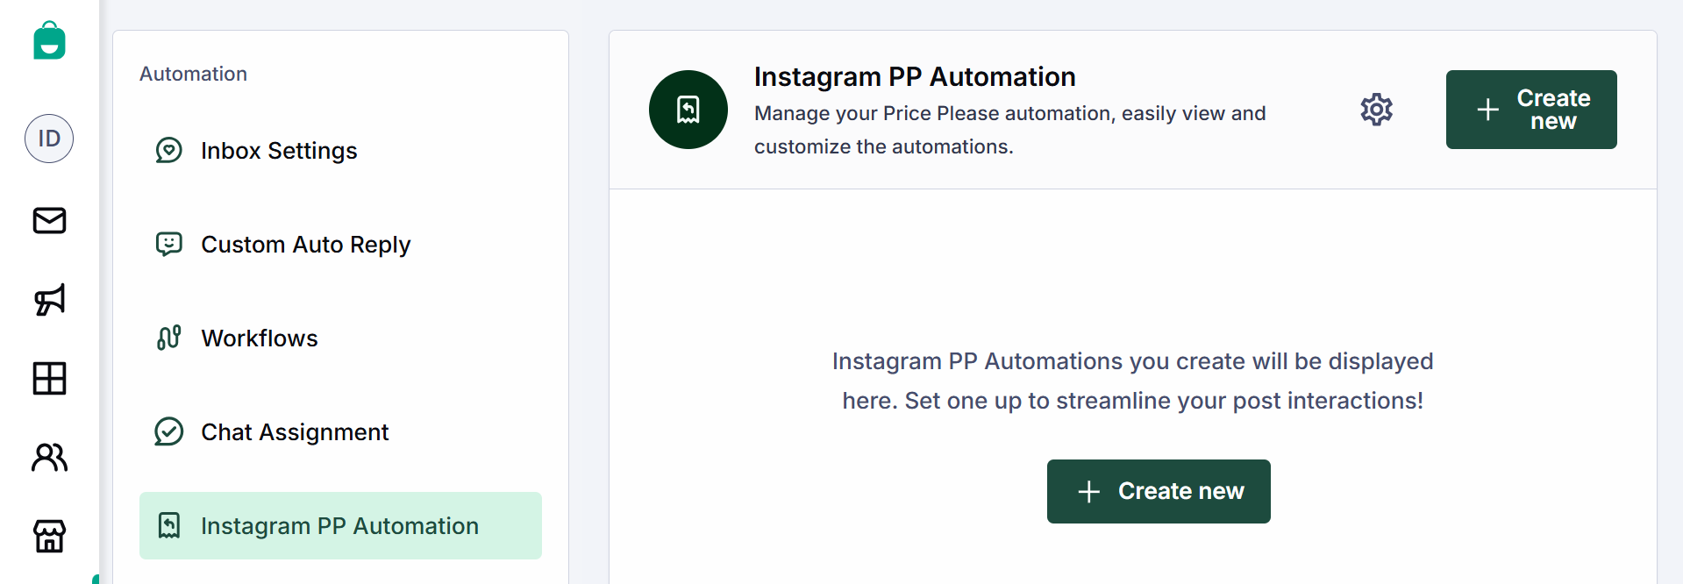Open the Workflows section
This screenshot has width=1683, height=584.
[260, 338]
